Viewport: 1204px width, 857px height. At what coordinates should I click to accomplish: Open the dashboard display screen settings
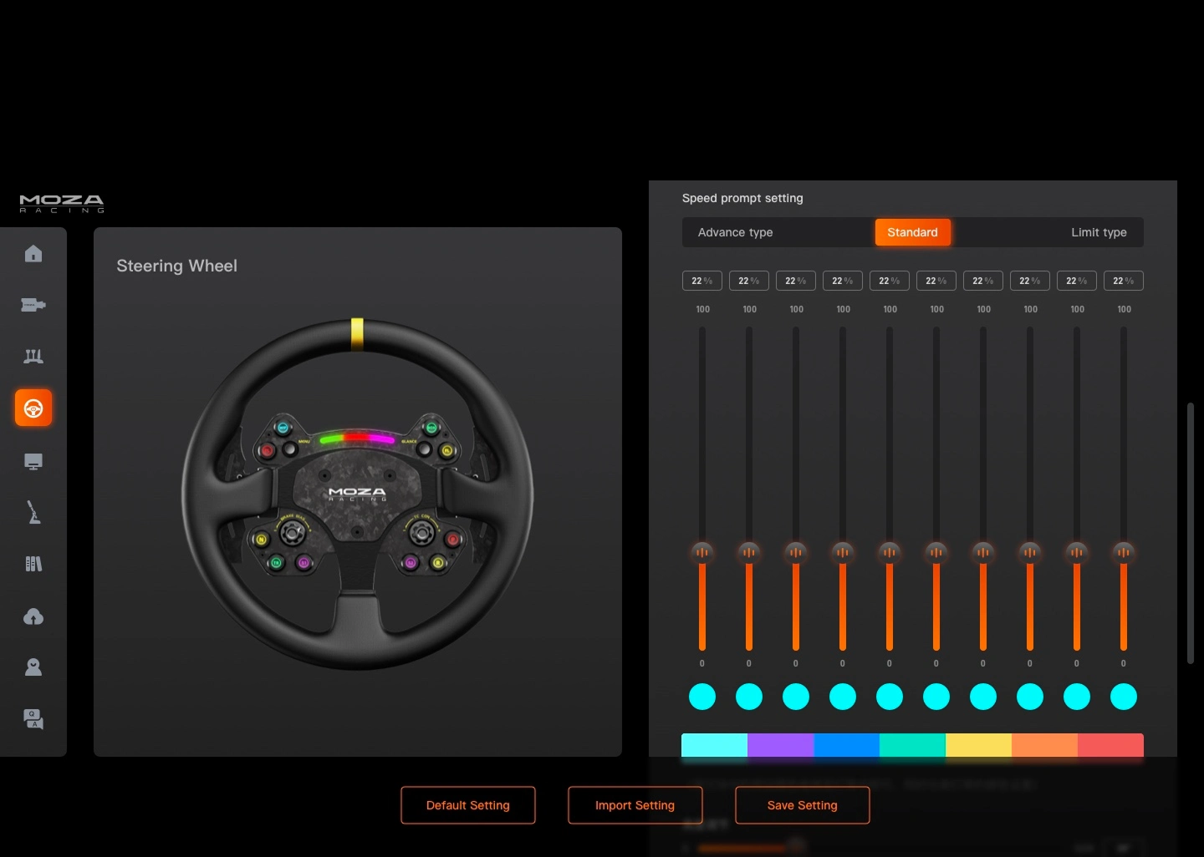pos(33,462)
